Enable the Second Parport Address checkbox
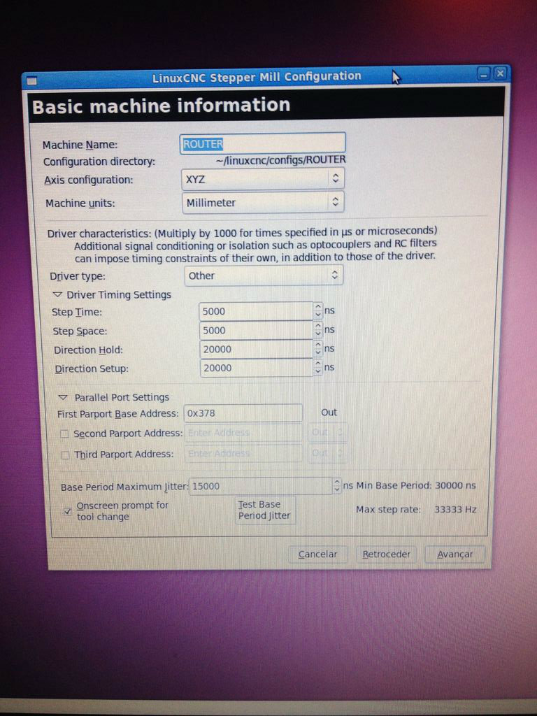537x716 pixels. (x=65, y=434)
